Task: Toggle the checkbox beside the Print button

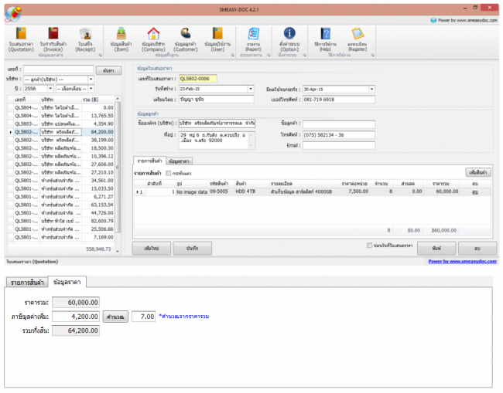Action: tap(369, 246)
